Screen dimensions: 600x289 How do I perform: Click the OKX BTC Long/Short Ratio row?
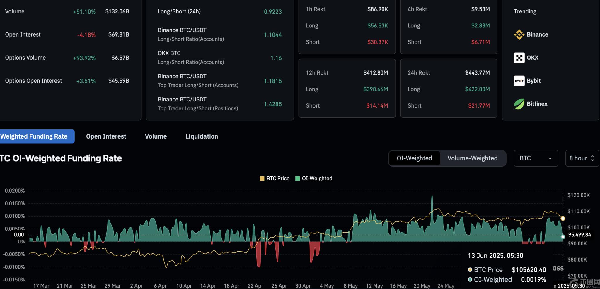220,58
